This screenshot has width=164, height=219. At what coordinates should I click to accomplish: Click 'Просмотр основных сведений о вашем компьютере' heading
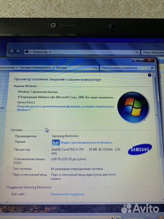point(58,79)
